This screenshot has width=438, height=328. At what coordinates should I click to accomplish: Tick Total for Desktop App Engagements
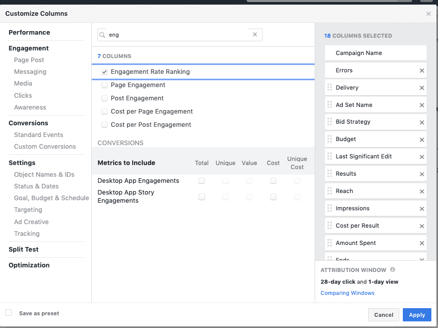pyautogui.click(x=201, y=181)
